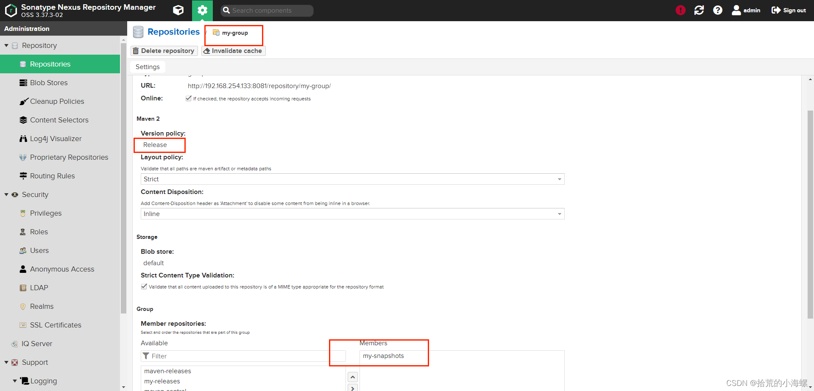Viewport: 814px width, 391px height.
Task: Select maven-releases in Available list
Action: (x=243, y=371)
